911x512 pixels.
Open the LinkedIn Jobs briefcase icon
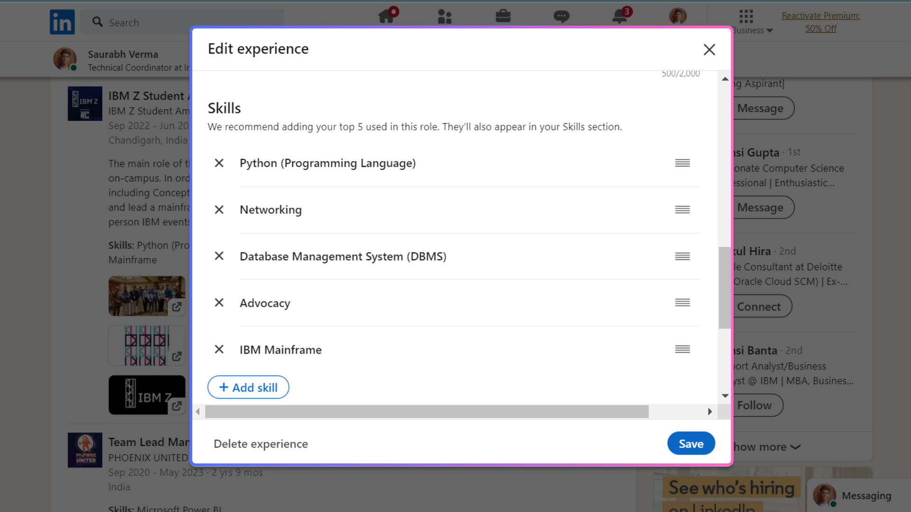503,17
